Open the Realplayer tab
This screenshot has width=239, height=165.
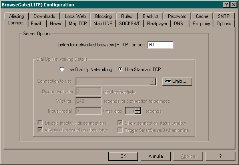[157, 24]
